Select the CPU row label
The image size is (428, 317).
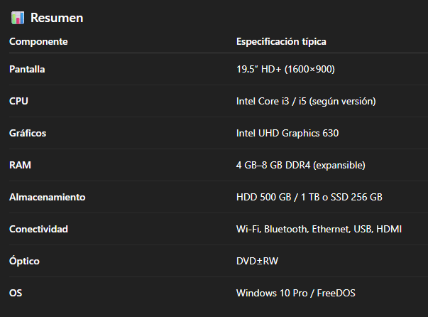18,101
